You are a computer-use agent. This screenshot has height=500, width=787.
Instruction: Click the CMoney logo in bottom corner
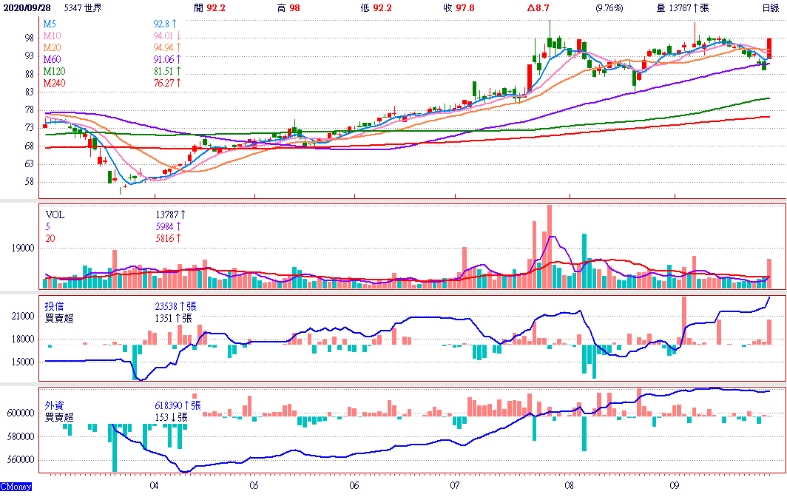point(15,487)
